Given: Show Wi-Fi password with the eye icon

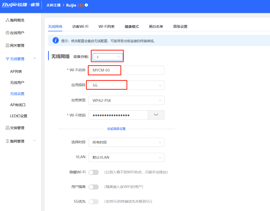Looking at the screenshot, I should tap(156, 115).
